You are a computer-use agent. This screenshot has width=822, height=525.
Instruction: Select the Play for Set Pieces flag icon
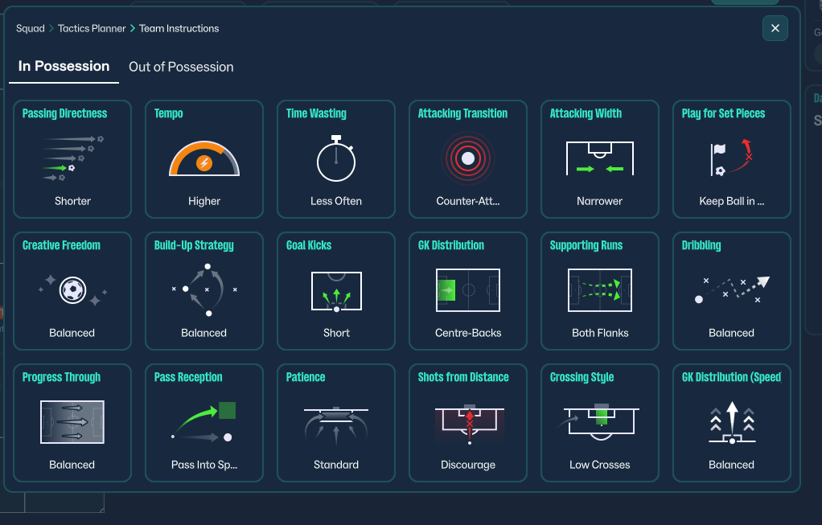732,158
